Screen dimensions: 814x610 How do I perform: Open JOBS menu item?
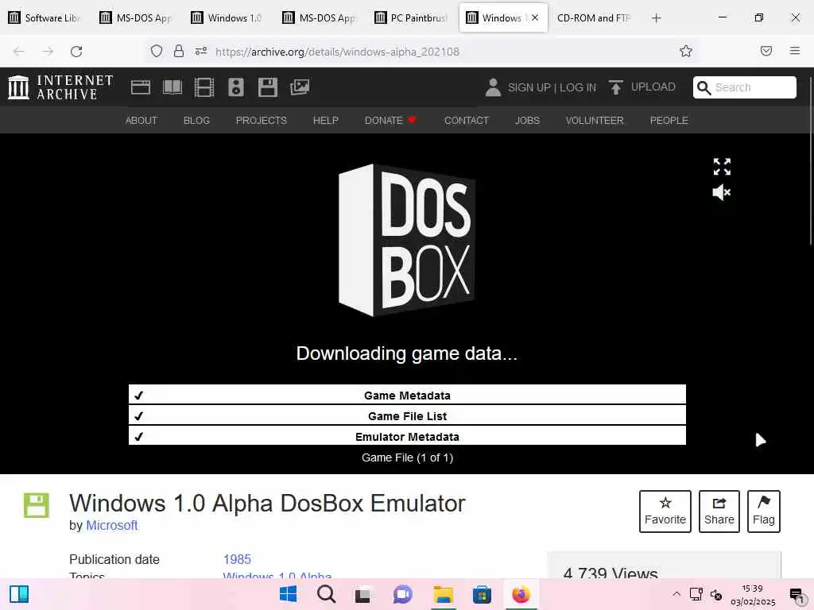coord(527,121)
